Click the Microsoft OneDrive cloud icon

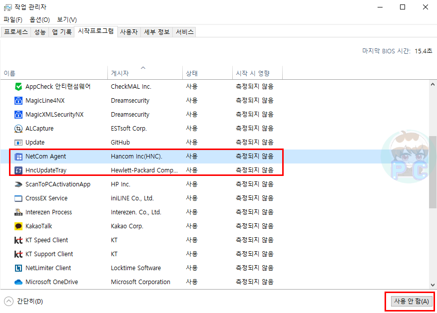tap(18, 282)
